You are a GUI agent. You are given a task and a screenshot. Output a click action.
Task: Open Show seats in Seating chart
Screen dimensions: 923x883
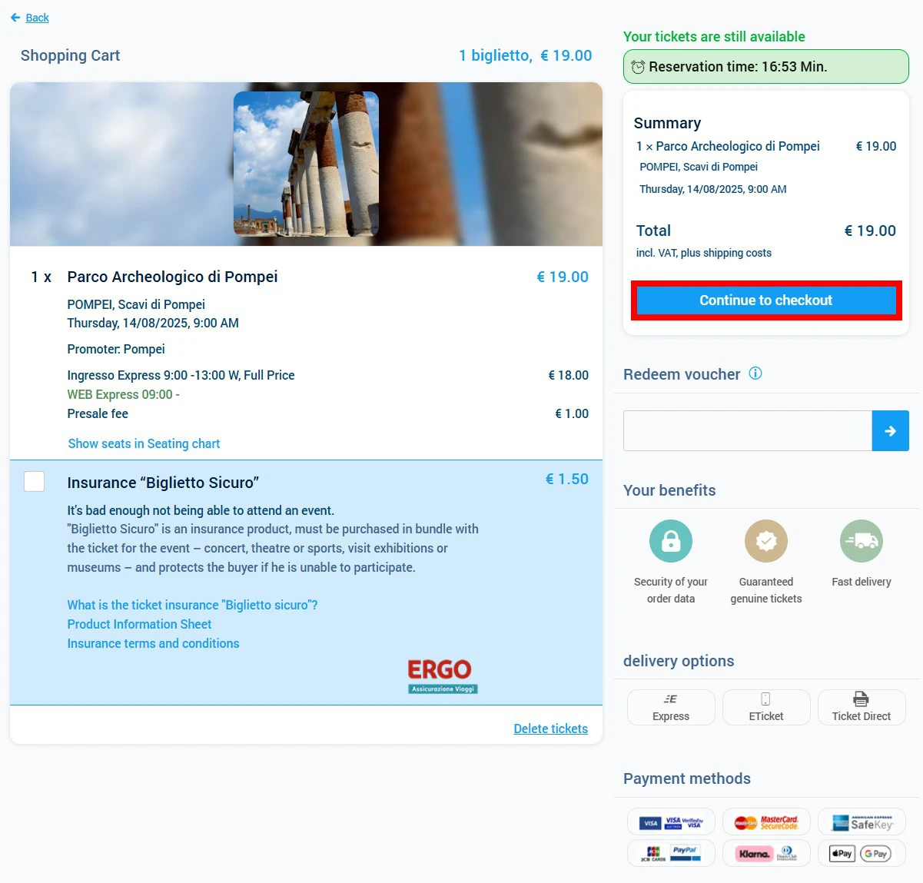144,443
